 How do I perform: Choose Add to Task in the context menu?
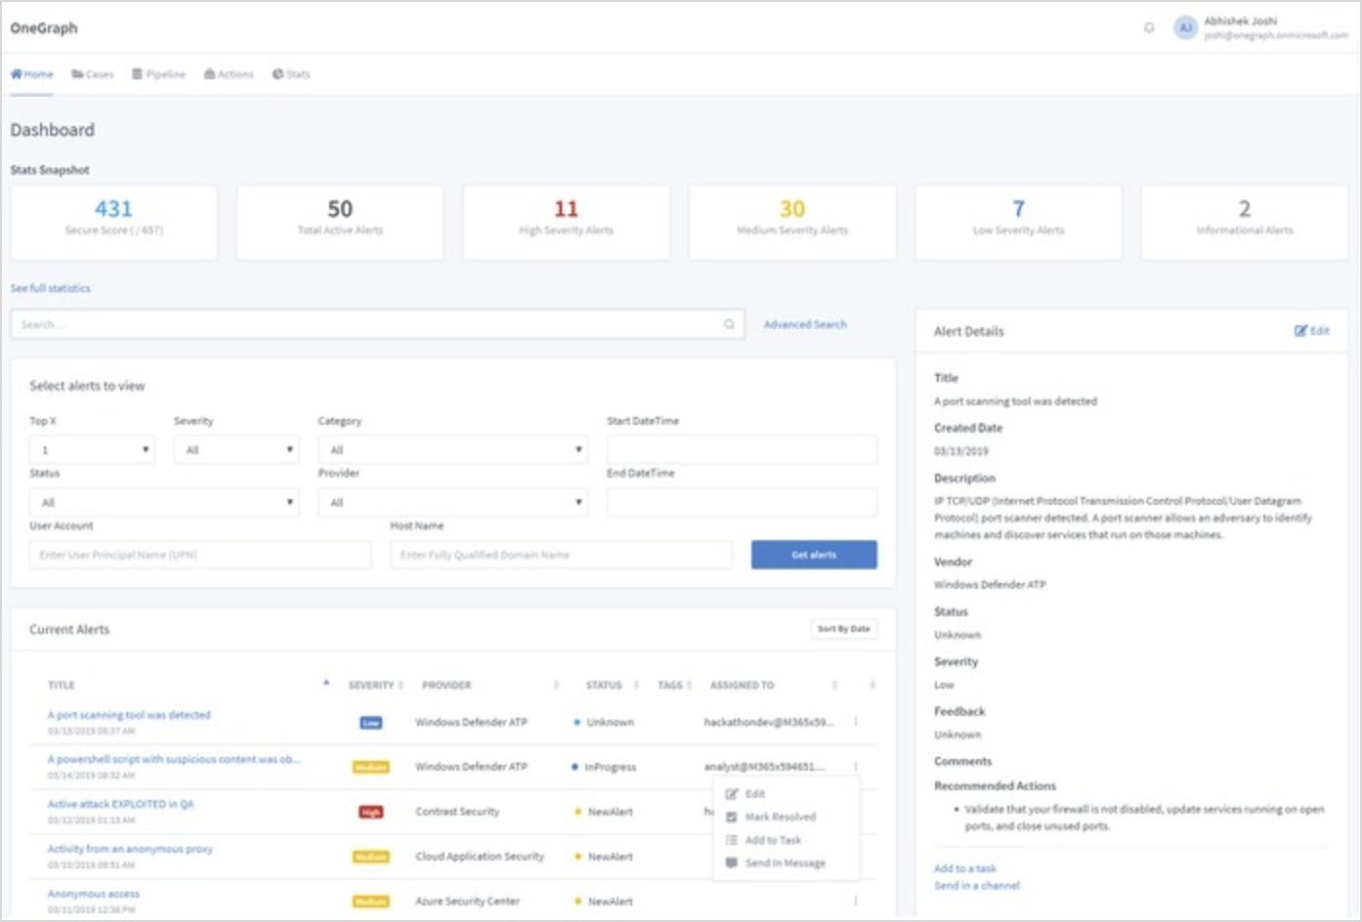point(772,840)
